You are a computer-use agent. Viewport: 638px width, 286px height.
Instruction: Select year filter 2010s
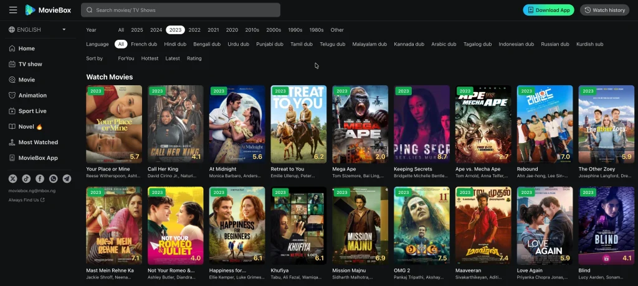pyautogui.click(x=252, y=30)
